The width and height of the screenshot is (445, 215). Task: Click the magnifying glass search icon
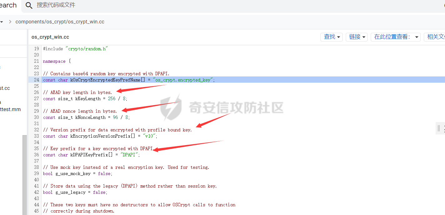tap(29, 6)
